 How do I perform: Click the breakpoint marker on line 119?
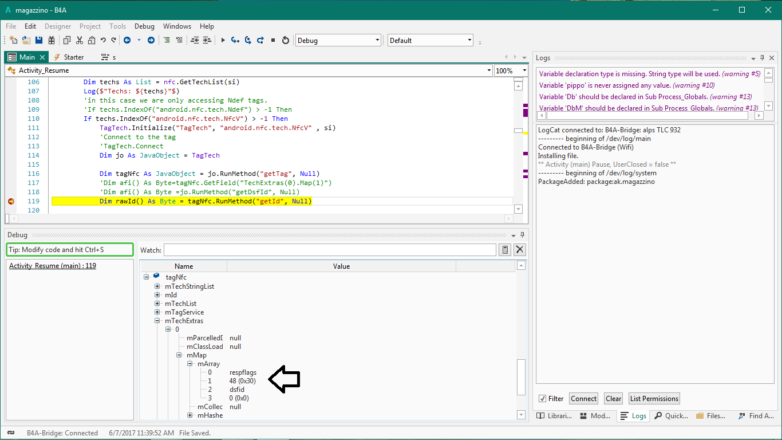[11, 202]
